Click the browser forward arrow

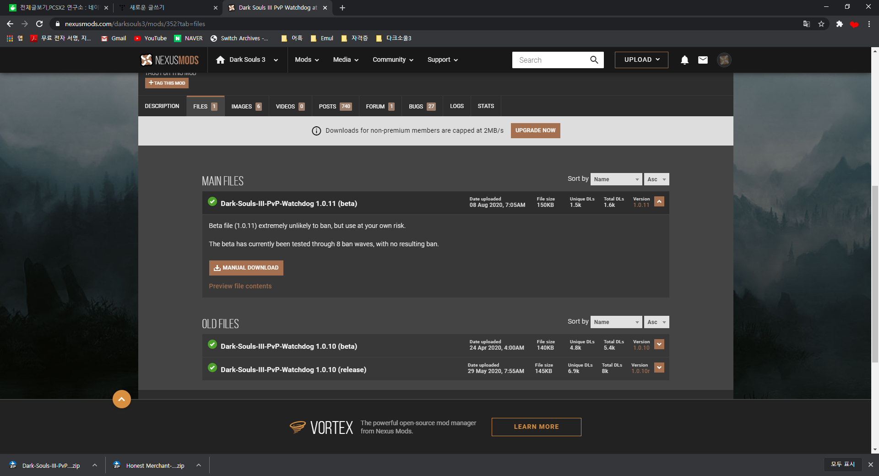coord(25,24)
